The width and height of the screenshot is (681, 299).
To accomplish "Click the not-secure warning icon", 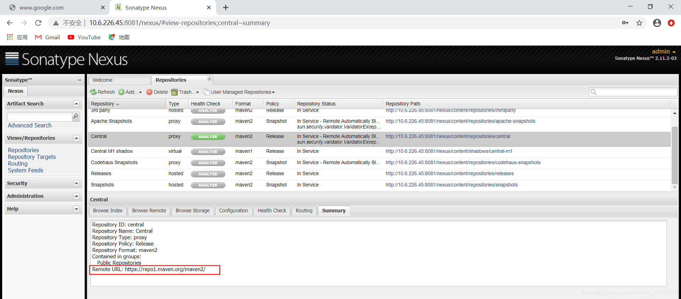I will click(56, 23).
